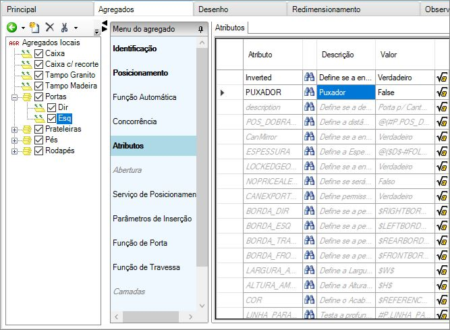Image resolution: width=450 pixels, height=330 pixels.
Task: Click the pin icon in Menu do agregado
Action: (200, 29)
